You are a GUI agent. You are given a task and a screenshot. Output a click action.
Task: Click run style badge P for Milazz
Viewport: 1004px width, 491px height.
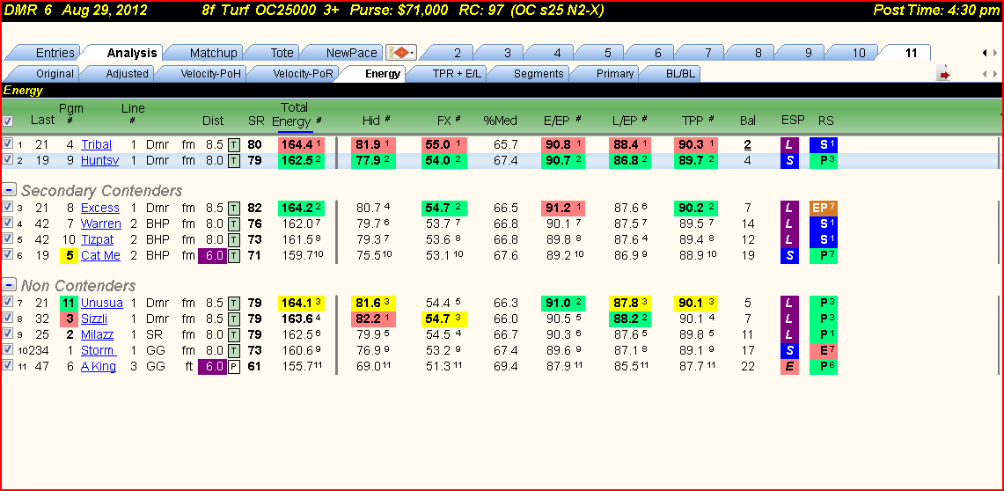(x=823, y=334)
